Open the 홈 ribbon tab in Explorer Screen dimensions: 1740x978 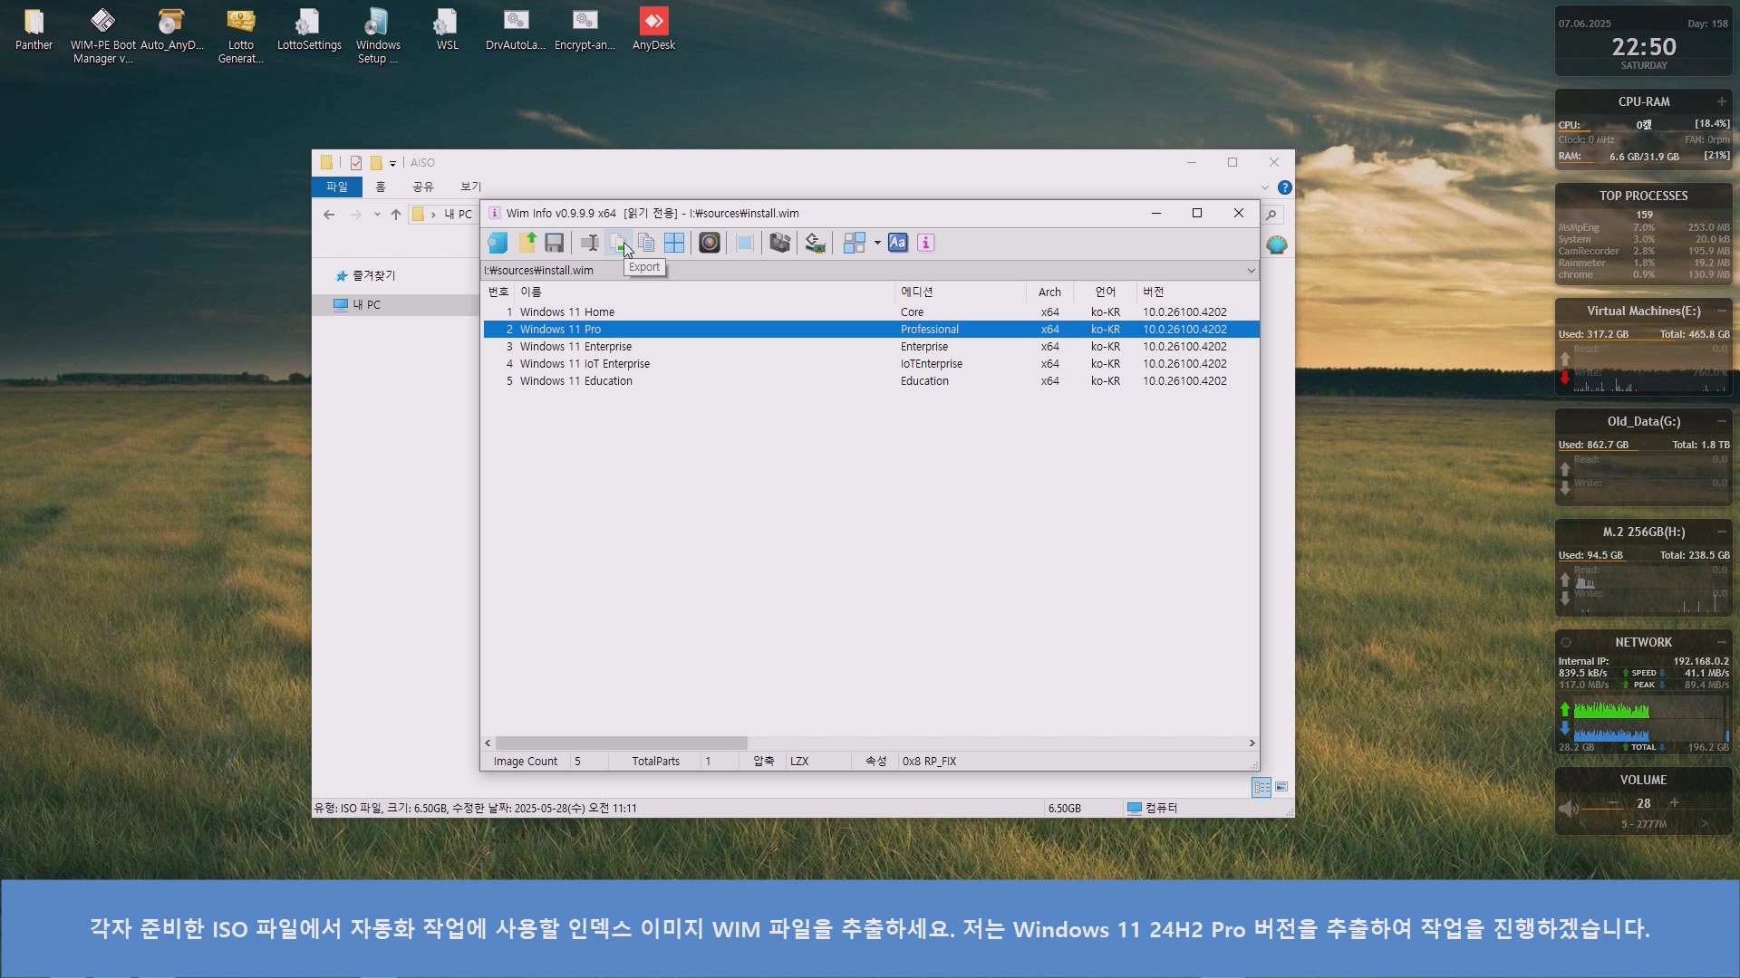tap(381, 187)
